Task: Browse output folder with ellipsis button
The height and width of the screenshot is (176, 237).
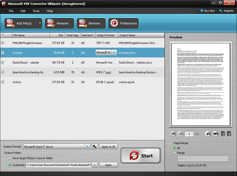Action: [95, 165]
